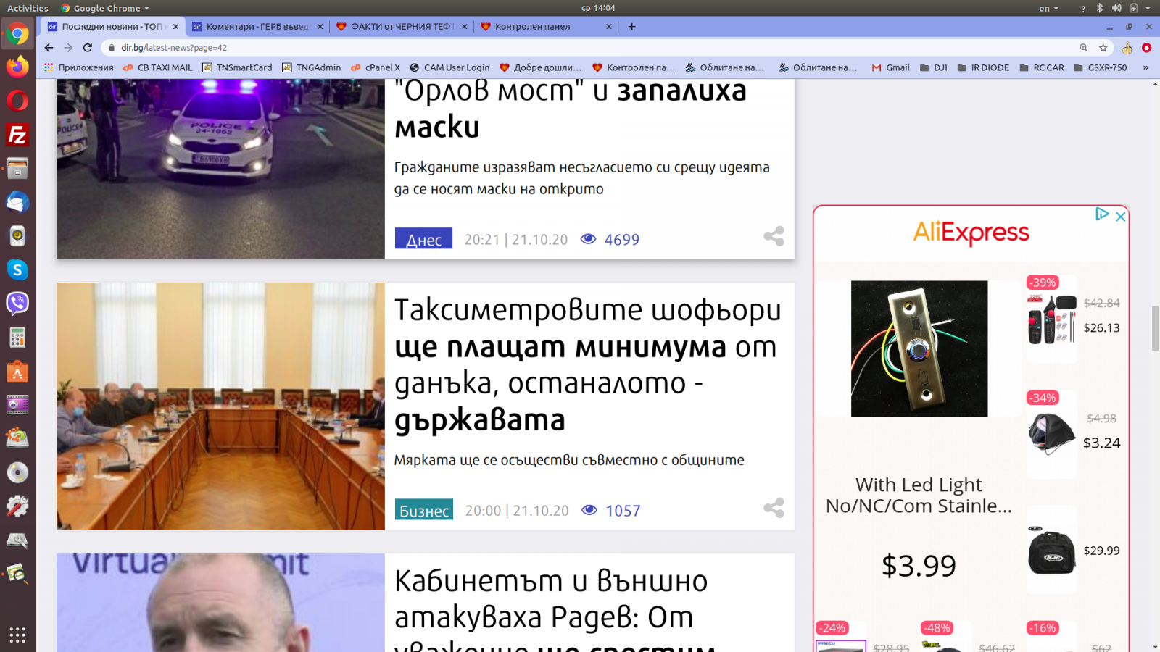Open FileZilla from the dock
1160x652 pixels.
(17, 135)
